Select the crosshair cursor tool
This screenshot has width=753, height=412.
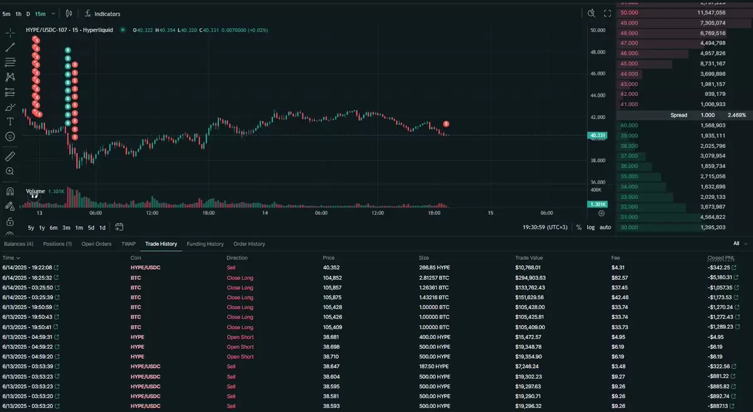[10, 32]
